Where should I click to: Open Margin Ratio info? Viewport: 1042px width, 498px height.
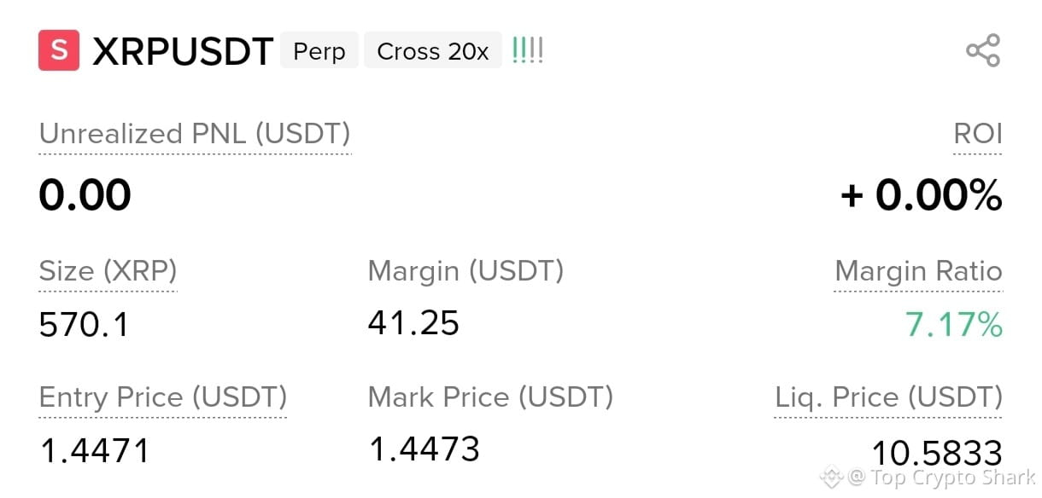point(918,271)
